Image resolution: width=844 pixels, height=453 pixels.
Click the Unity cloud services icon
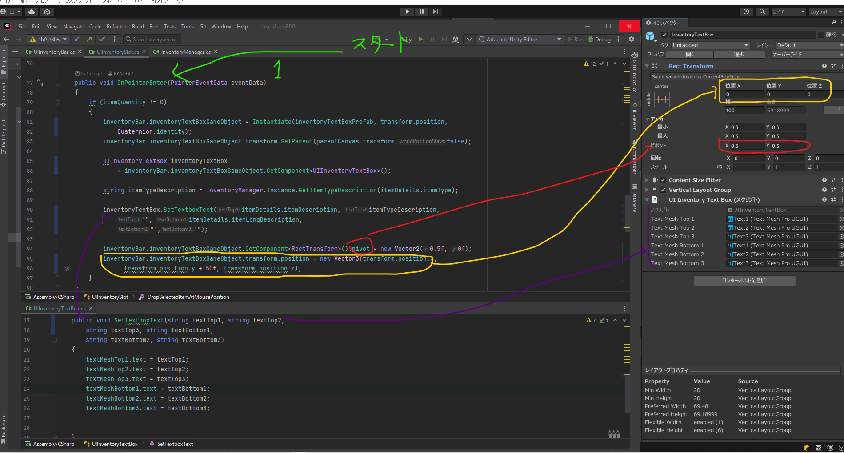(32, 12)
